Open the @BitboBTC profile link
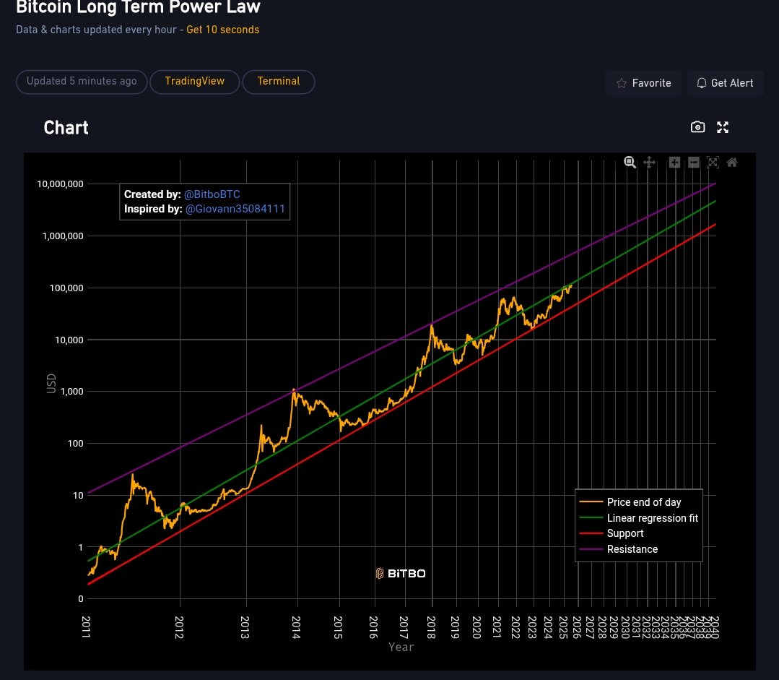The image size is (779, 680). [212, 194]
